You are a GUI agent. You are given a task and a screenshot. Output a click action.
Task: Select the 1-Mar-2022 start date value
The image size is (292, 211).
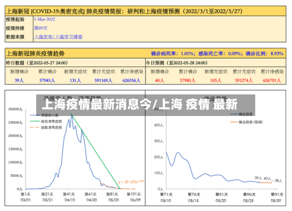point(44,19)
